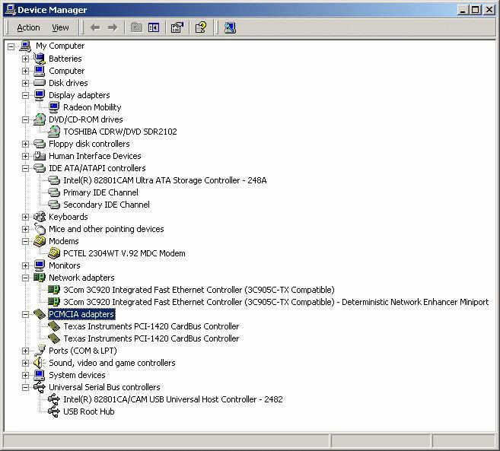Expand the Keyboards node
This screenshot has width=500, height=451.
click(26, 217)
